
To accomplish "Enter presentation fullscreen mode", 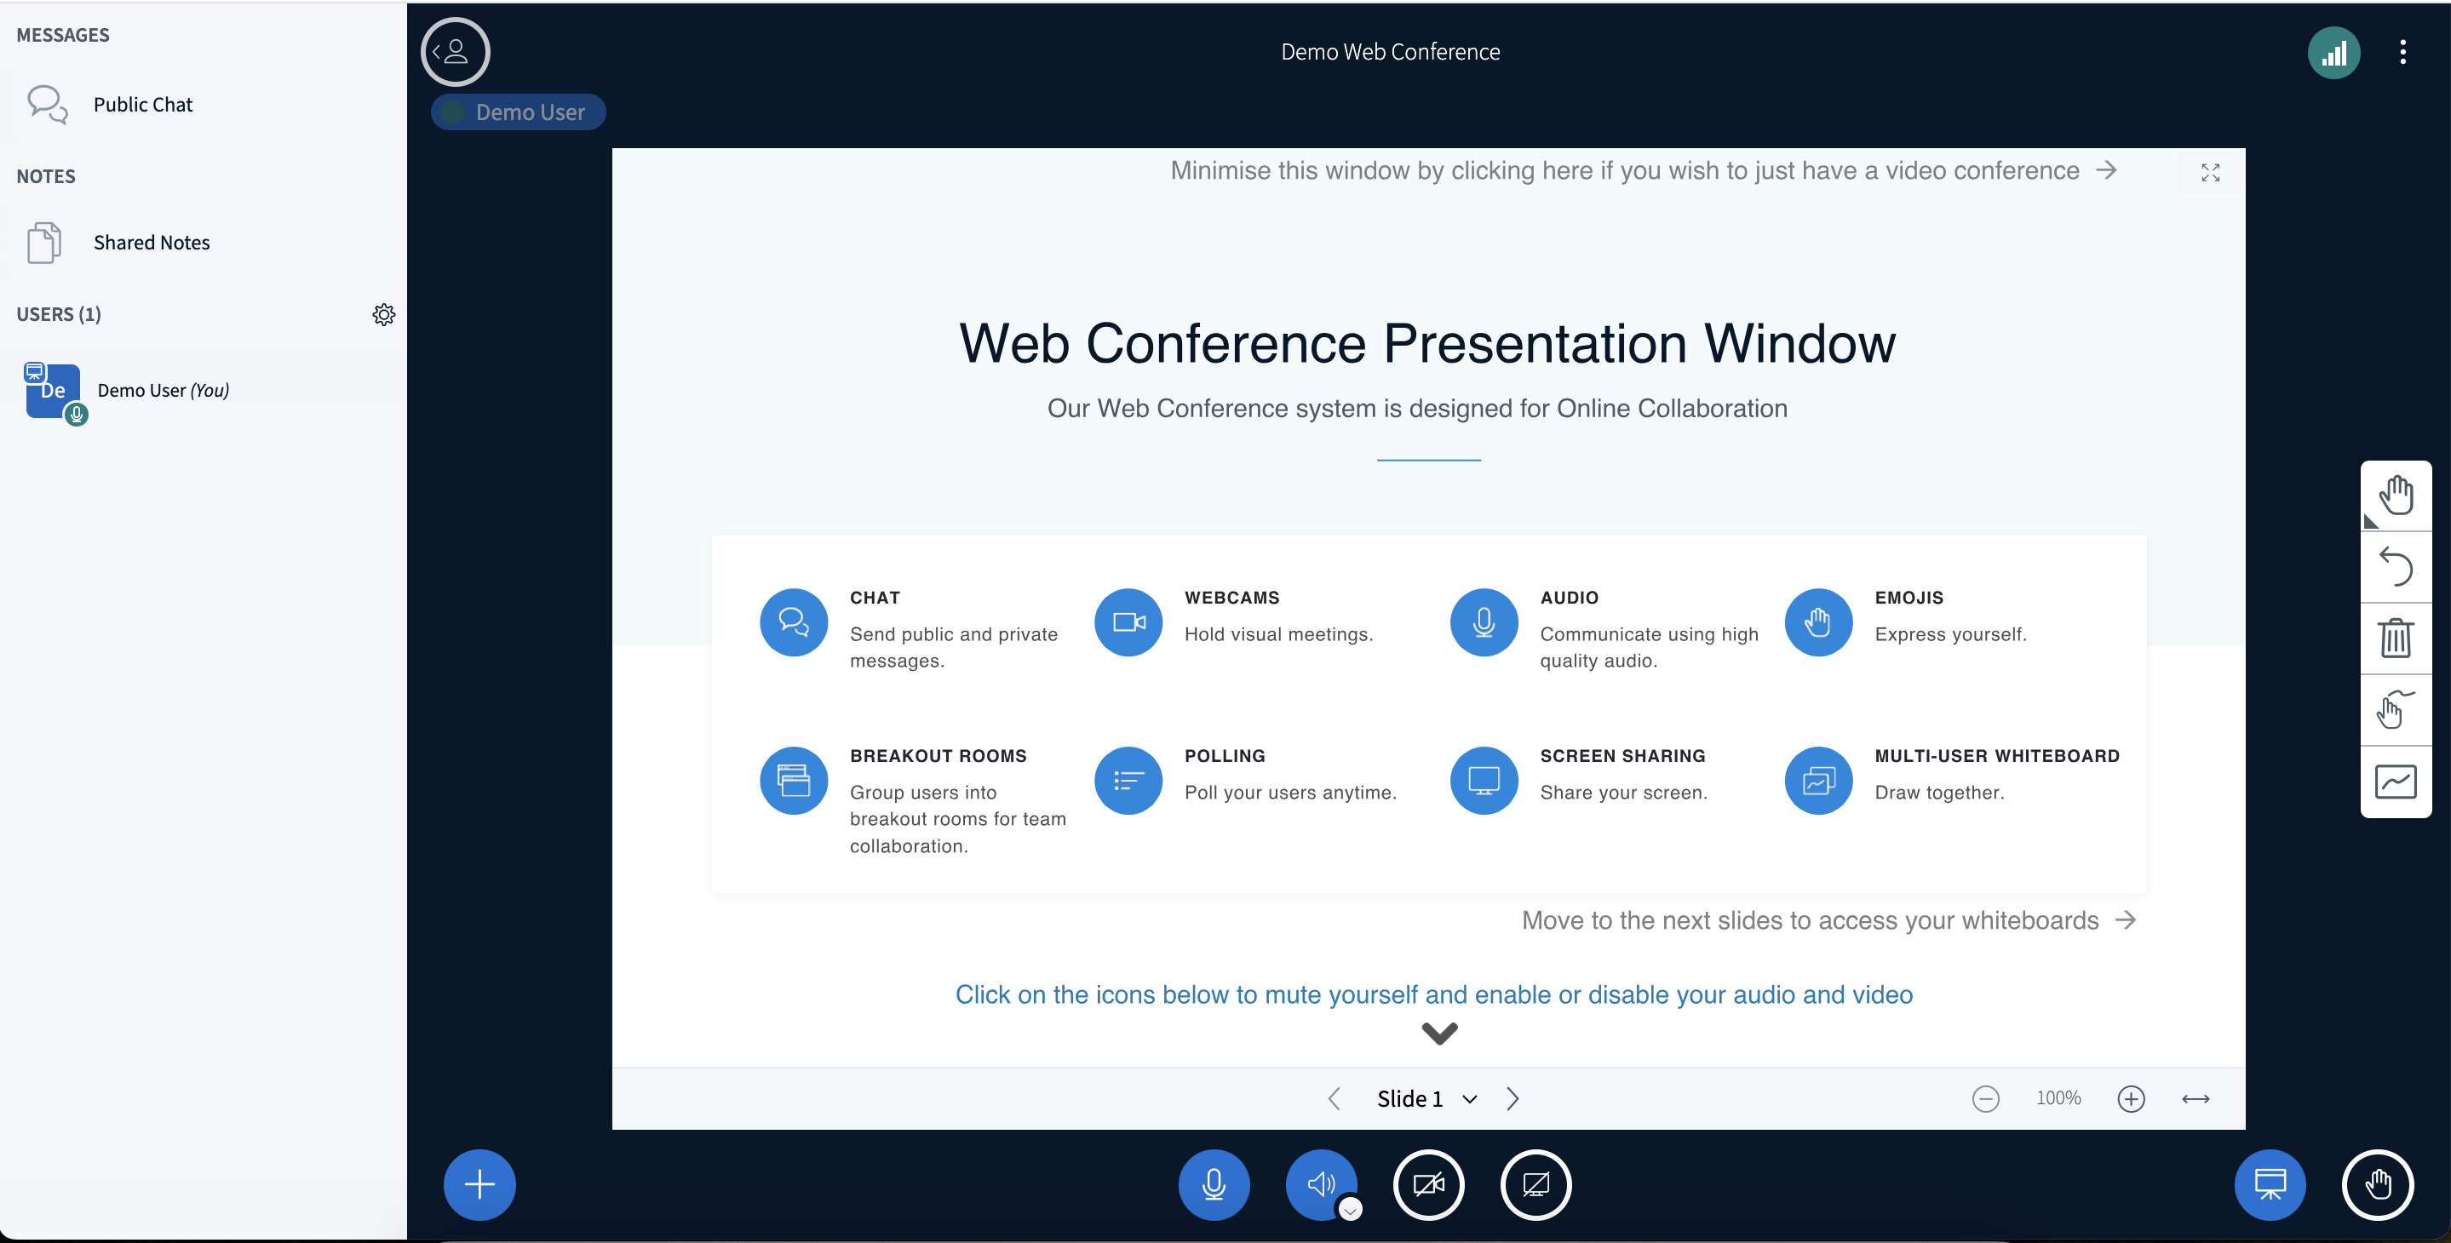I will [2210, 172].
